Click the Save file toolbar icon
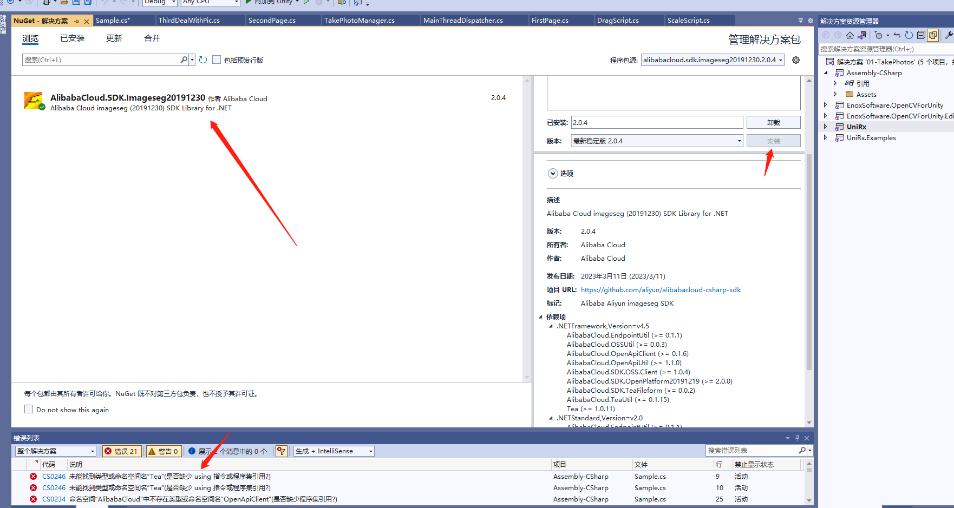Image resolution: width=954 pixels, height=508 pixels. click(76, 2)
